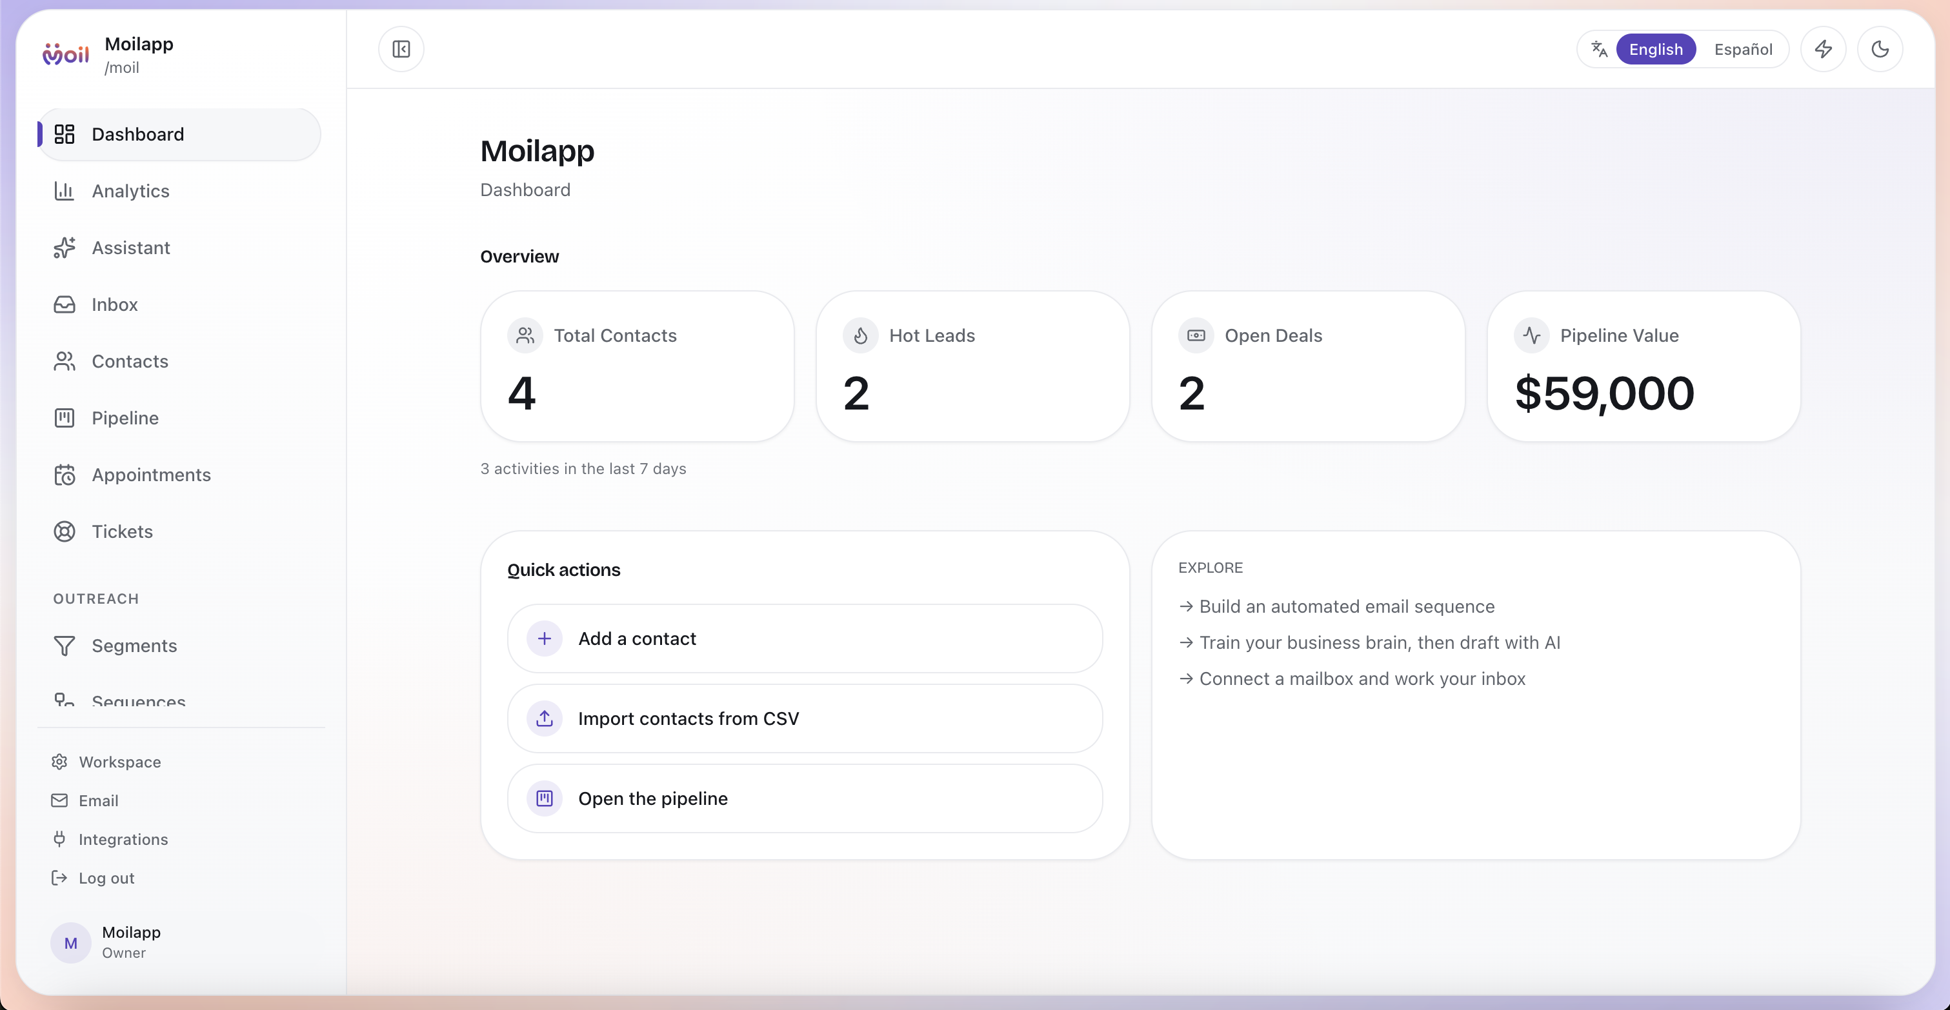Click the $59,000 pipeline value
Image resolution: width=1950 pixels, height=1010 pixels.
tap(1604, 393)
